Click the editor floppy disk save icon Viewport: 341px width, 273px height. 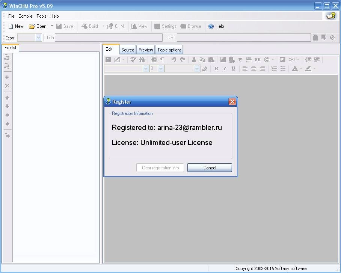click(108, 60)
